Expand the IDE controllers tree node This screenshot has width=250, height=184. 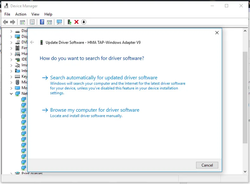point(11,60)
